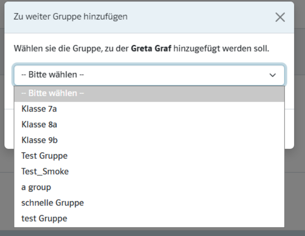The height and width of the screenshot is (236, 305).
Task: Click the dark bar below the dropdown list
Action: (x=152, y=232)
